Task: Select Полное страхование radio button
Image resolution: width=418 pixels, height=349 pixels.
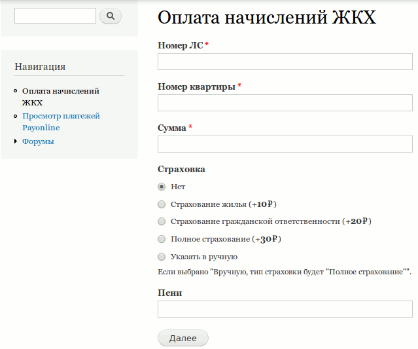Action: pyautogui.click(x=162, y=239)
